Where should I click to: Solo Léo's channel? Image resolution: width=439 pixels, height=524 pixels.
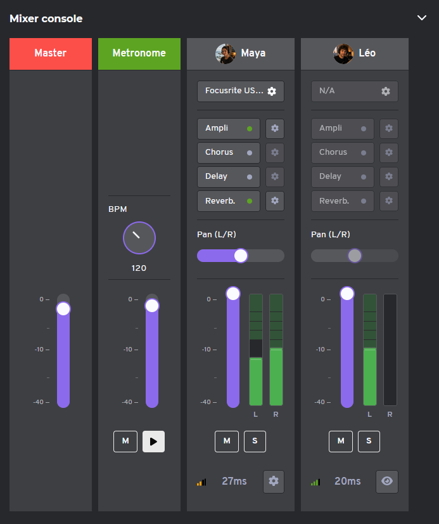pos(369,441)
